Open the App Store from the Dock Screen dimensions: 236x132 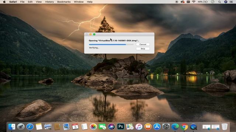pos(157,126)
